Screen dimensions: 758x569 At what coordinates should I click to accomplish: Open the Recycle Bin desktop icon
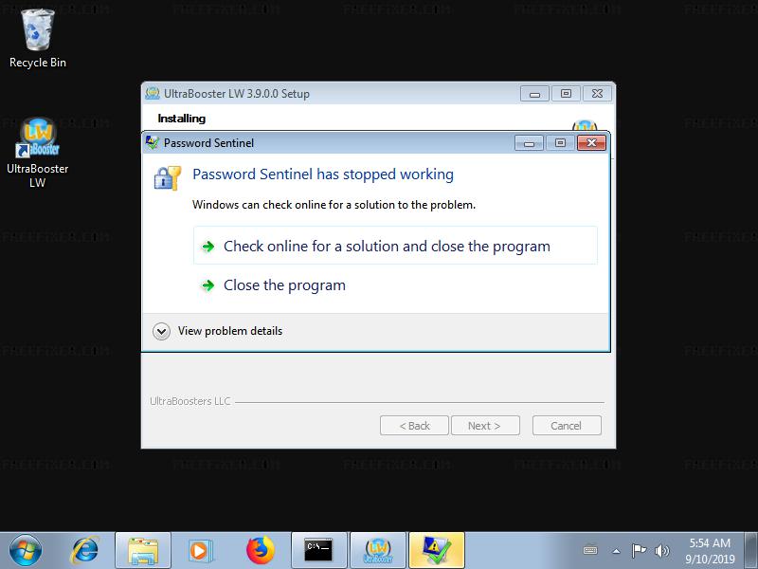pyautogui.click(x=37, y=39)
